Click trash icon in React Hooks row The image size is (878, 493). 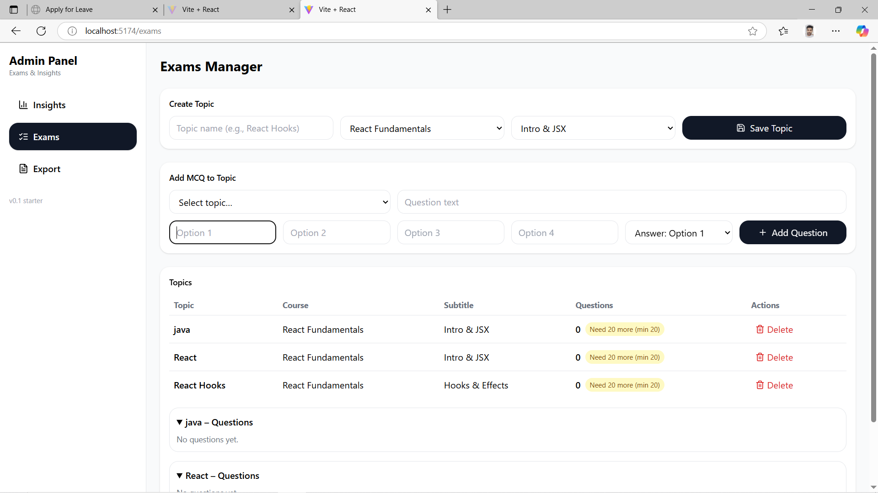(760, 385)
